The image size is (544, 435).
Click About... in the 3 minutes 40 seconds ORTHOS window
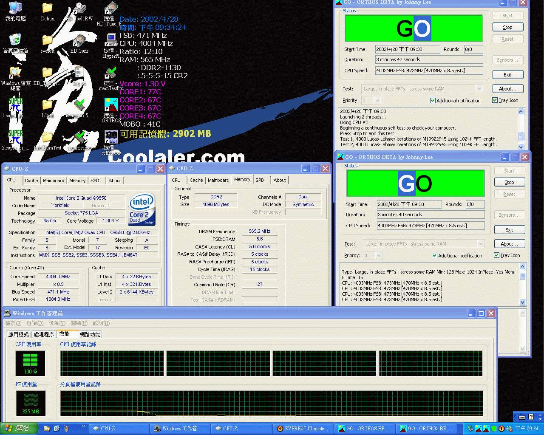tap(510, 244)
